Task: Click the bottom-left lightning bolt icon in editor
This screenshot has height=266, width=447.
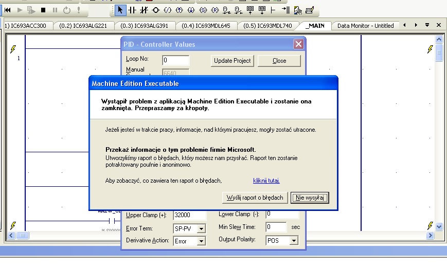Action: 13,225
